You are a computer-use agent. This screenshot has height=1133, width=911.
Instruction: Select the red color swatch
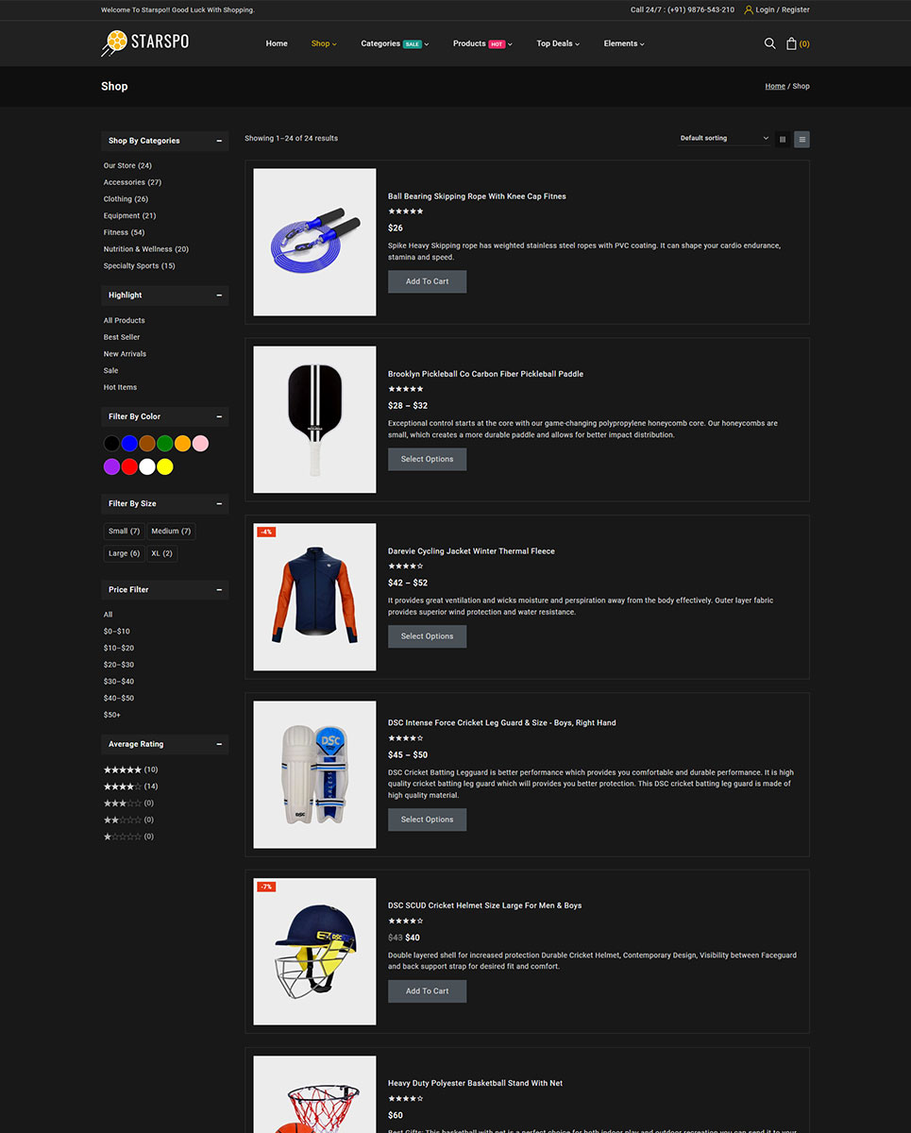129,466
